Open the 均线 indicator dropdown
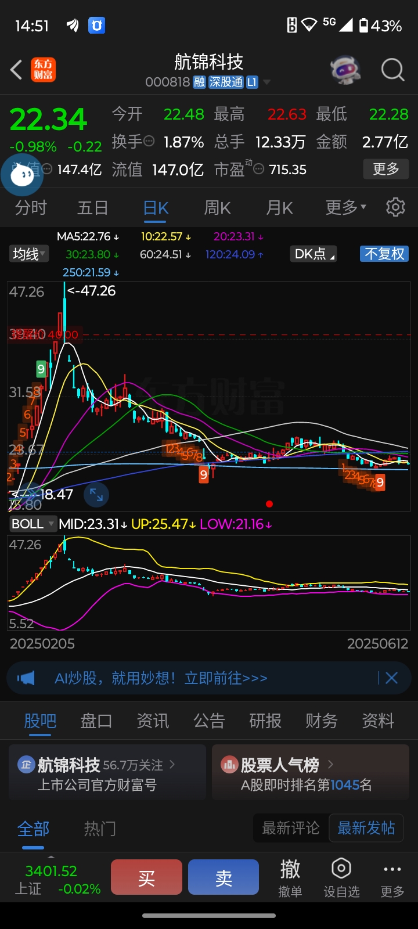 pyautogui.click(x=29, y=254)
